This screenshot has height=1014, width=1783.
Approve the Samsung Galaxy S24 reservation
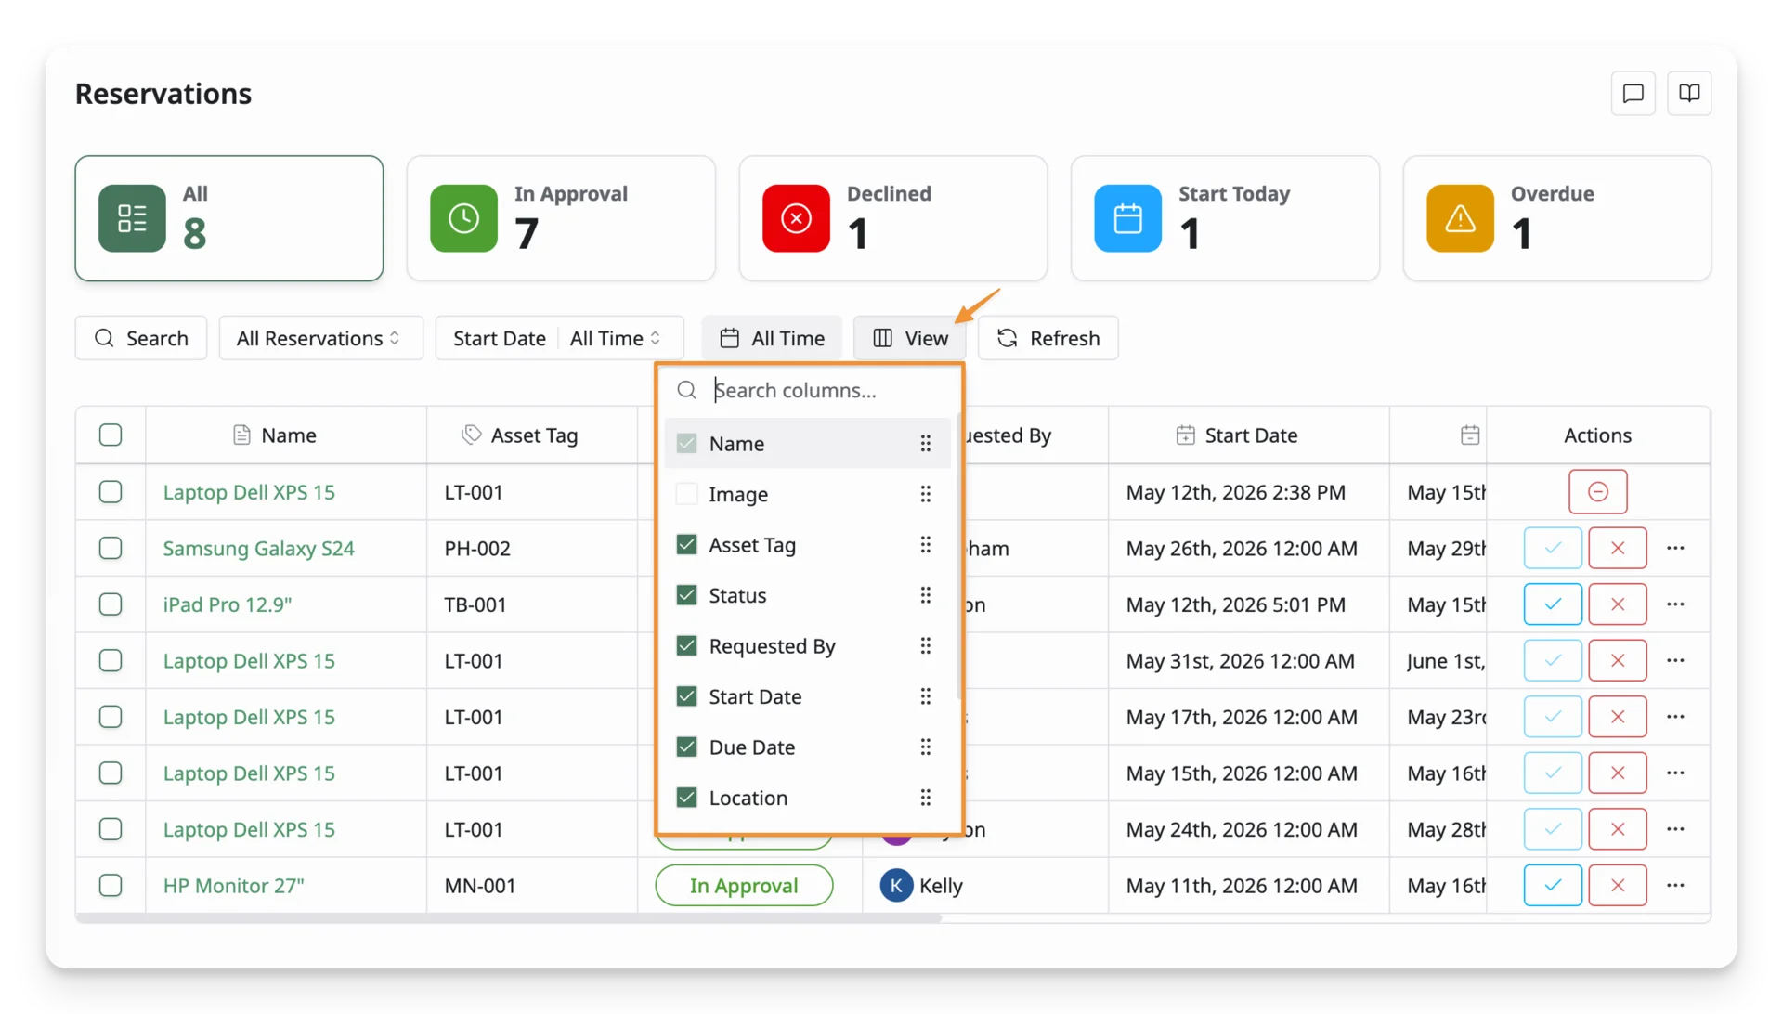pos(1553,548)
